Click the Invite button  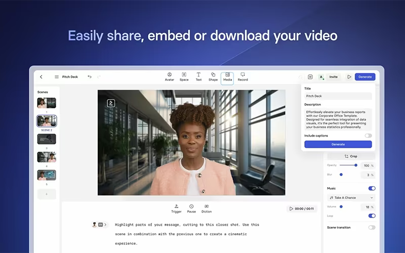tap(334, 77)
